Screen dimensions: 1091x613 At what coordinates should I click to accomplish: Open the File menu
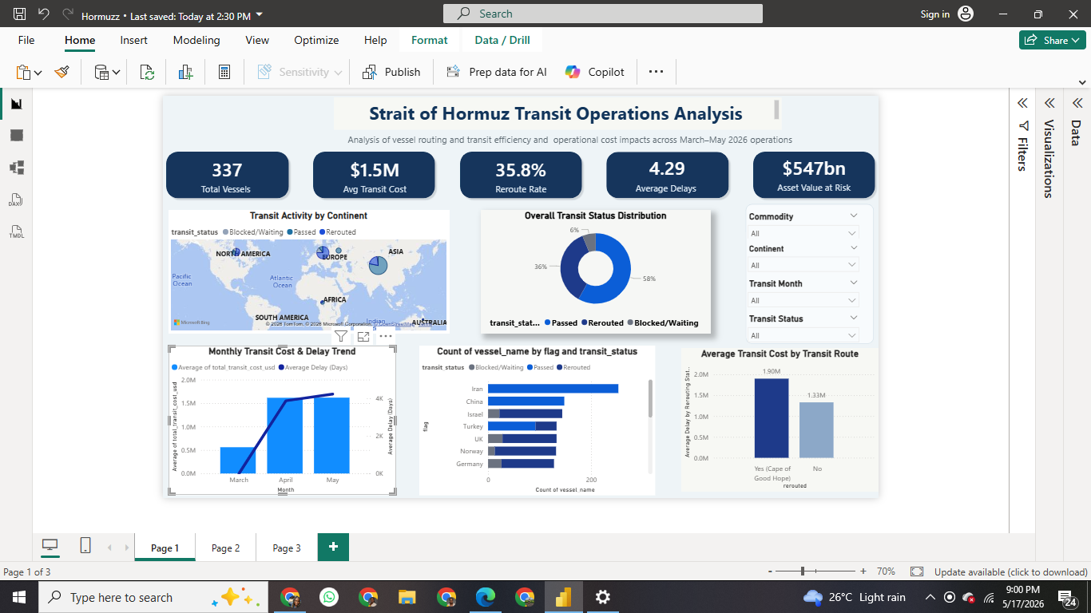point(26,40)
